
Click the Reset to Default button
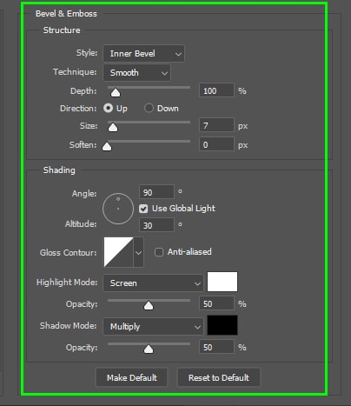pyautogui.click(x=219, y=377)
